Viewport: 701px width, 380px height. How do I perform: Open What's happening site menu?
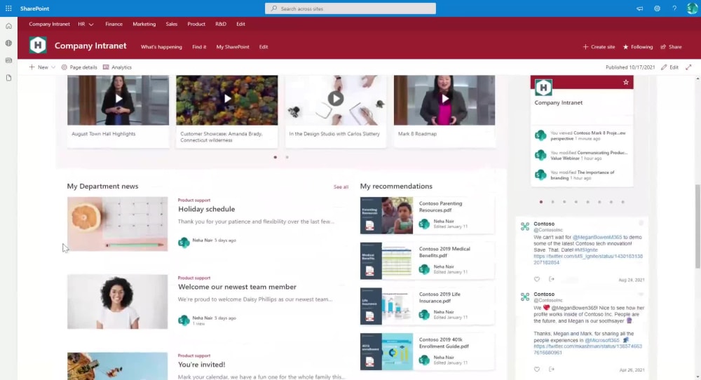pos(161,47)
